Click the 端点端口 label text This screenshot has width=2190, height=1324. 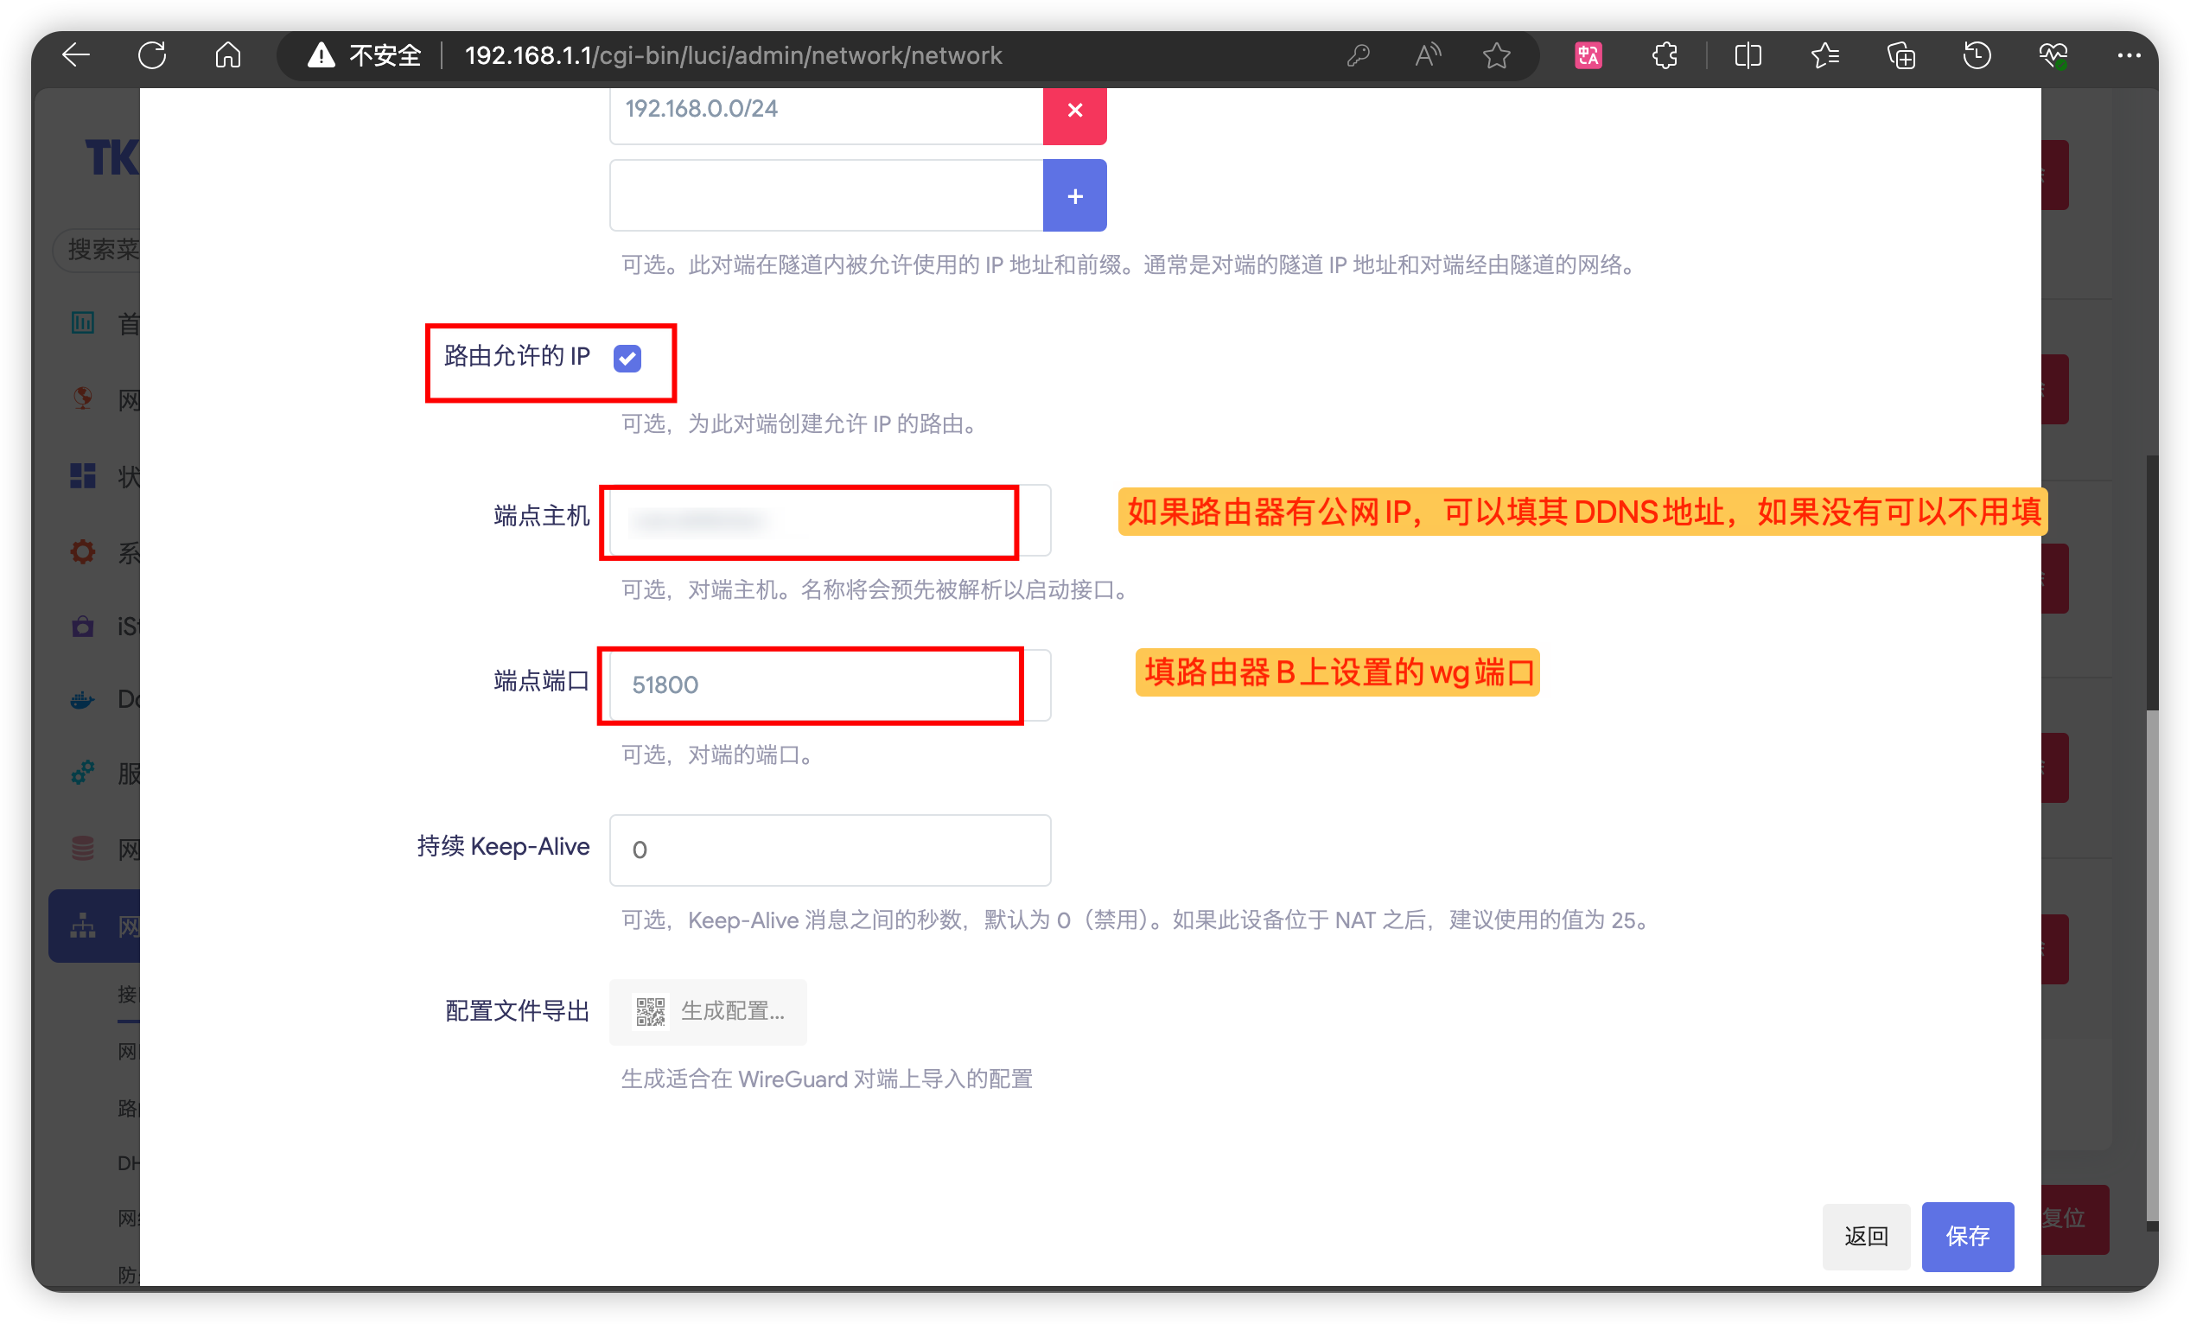tap(541, 682)
